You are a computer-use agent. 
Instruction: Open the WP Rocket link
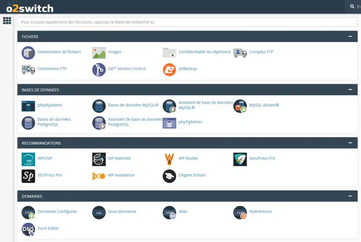(x=188, y=158)
